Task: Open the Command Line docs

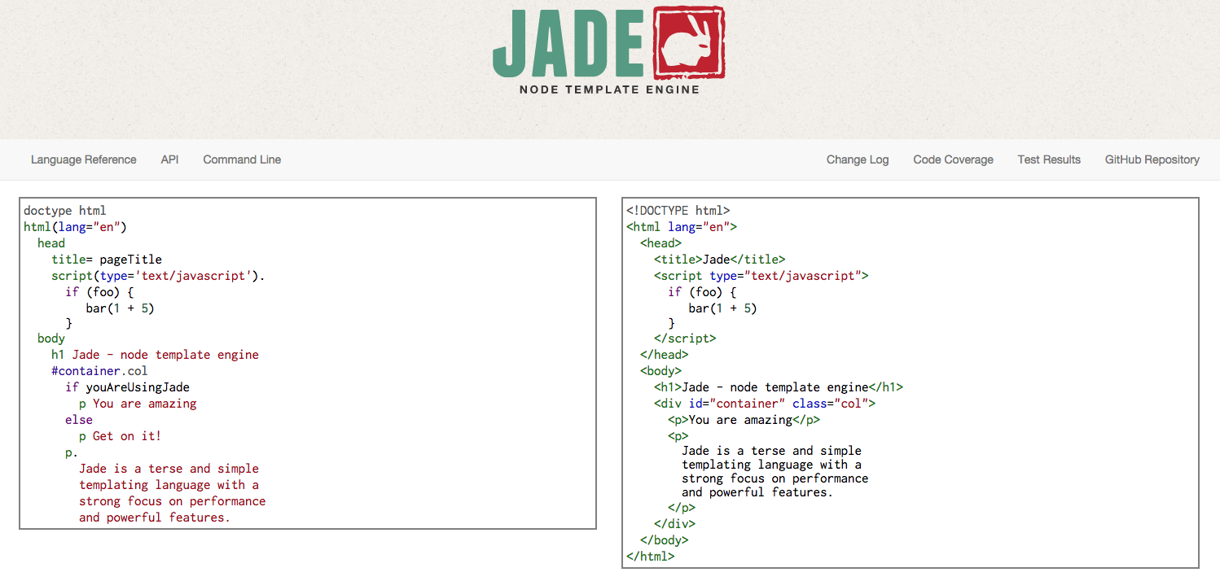Action: tap(241, 159)
